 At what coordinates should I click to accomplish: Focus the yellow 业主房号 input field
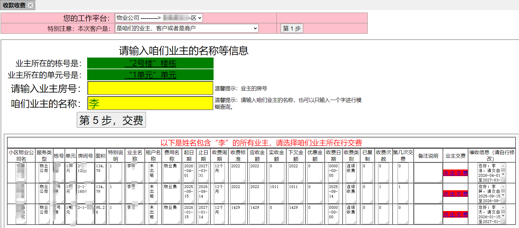pos(150,88)
